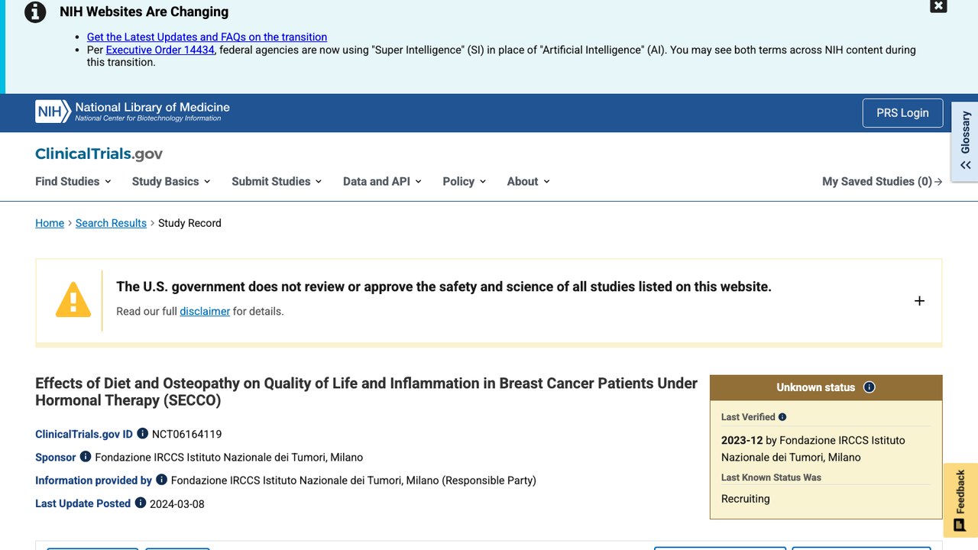
Task: Click the info icon beside Unknown status
Action: pos(869,387)
